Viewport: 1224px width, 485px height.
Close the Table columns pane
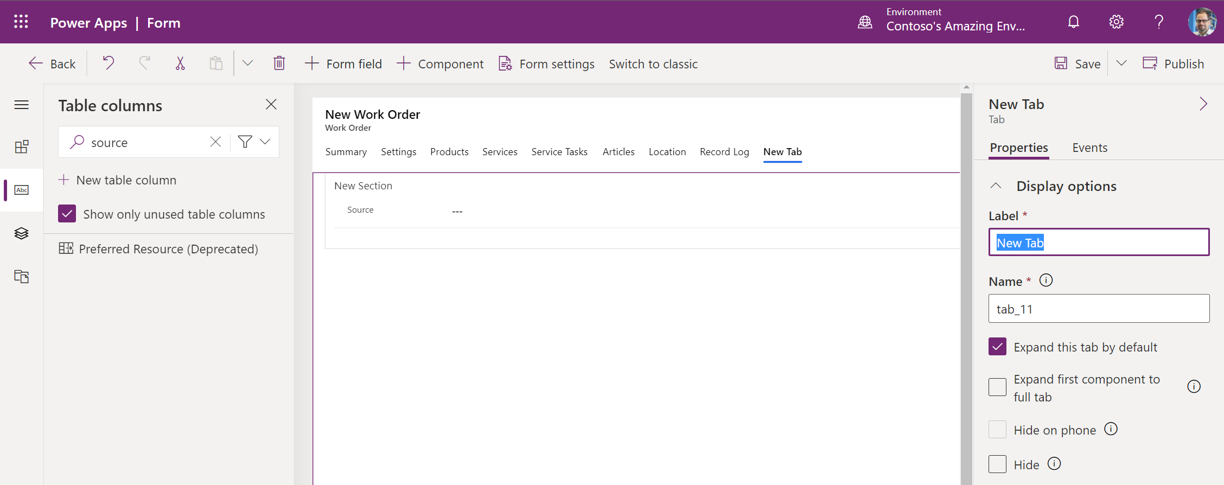coord(271,104)
